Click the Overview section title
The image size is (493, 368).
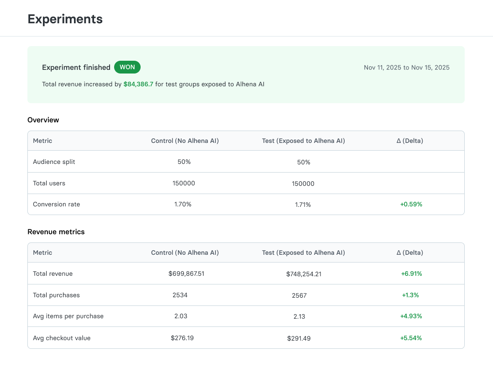click(43, 120)
